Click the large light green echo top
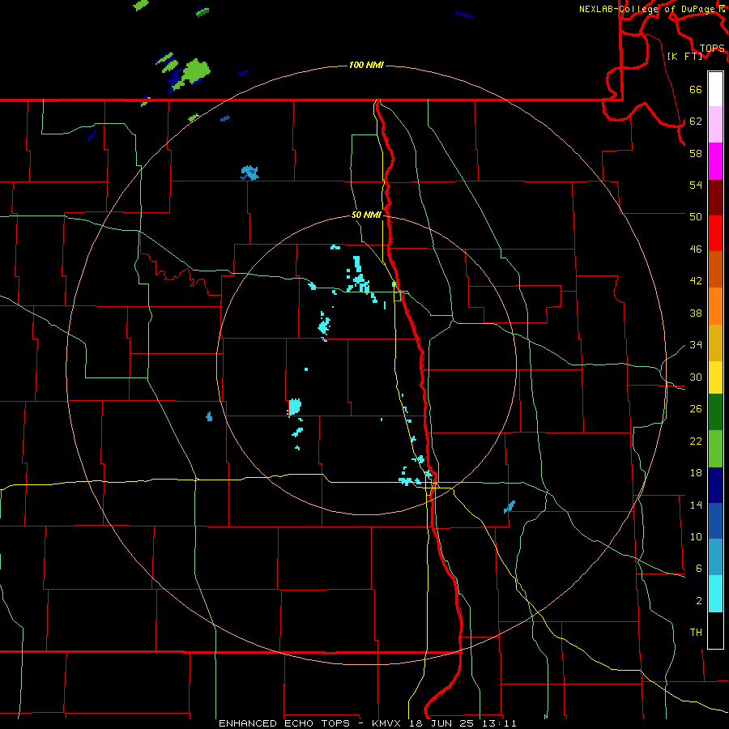Image resolution: width=729 pixels, height=729 pixels. tap(196, 70)
